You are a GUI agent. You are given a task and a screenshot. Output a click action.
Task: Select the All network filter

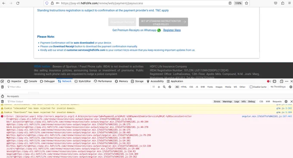(177, 87)
